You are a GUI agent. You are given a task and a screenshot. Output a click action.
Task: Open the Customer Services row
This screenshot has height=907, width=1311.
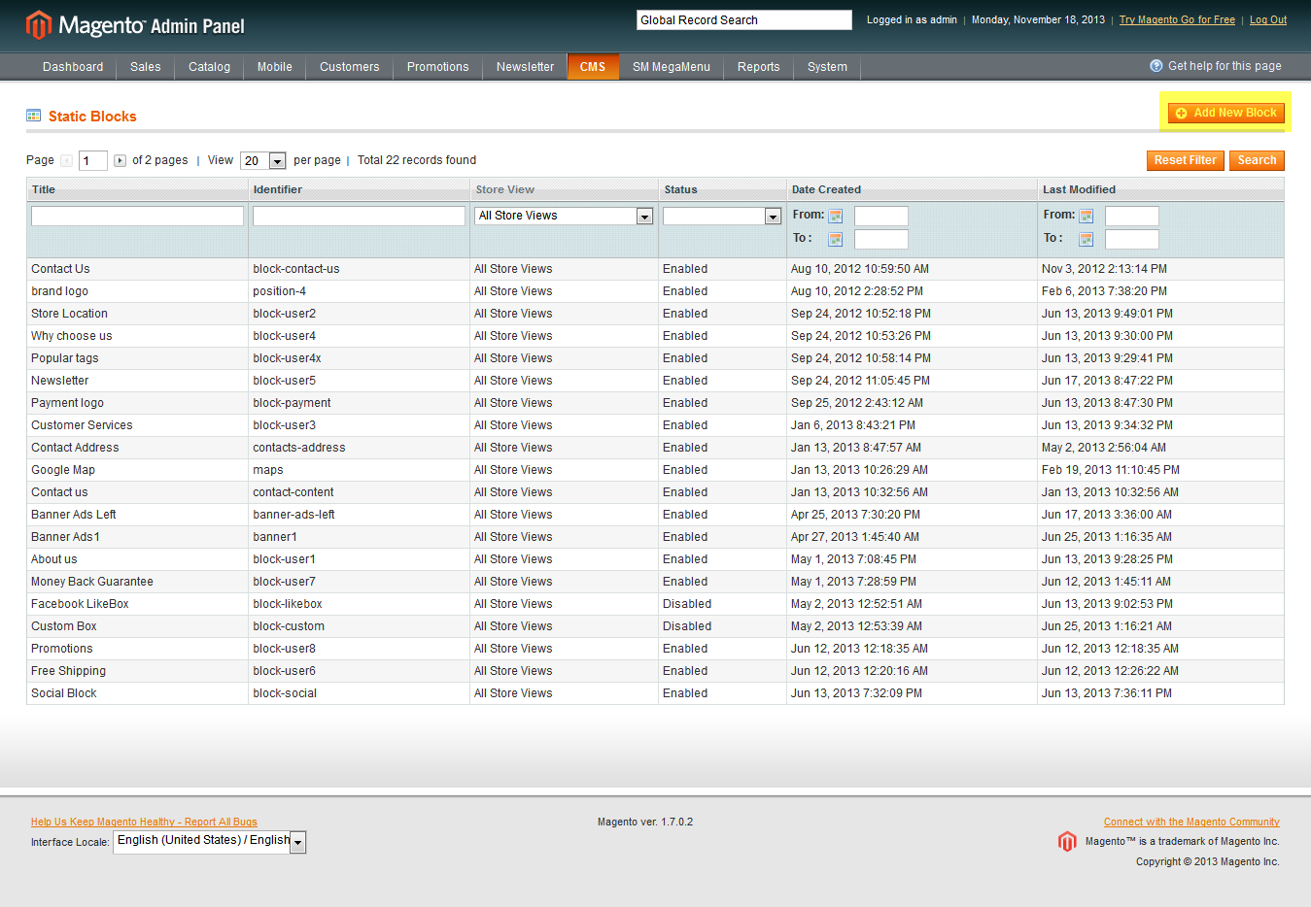tap(655, 425)
